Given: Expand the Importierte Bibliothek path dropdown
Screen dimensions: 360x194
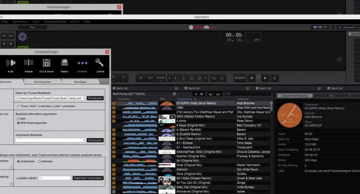Looking at the screenshot, I should coord(82,140).
